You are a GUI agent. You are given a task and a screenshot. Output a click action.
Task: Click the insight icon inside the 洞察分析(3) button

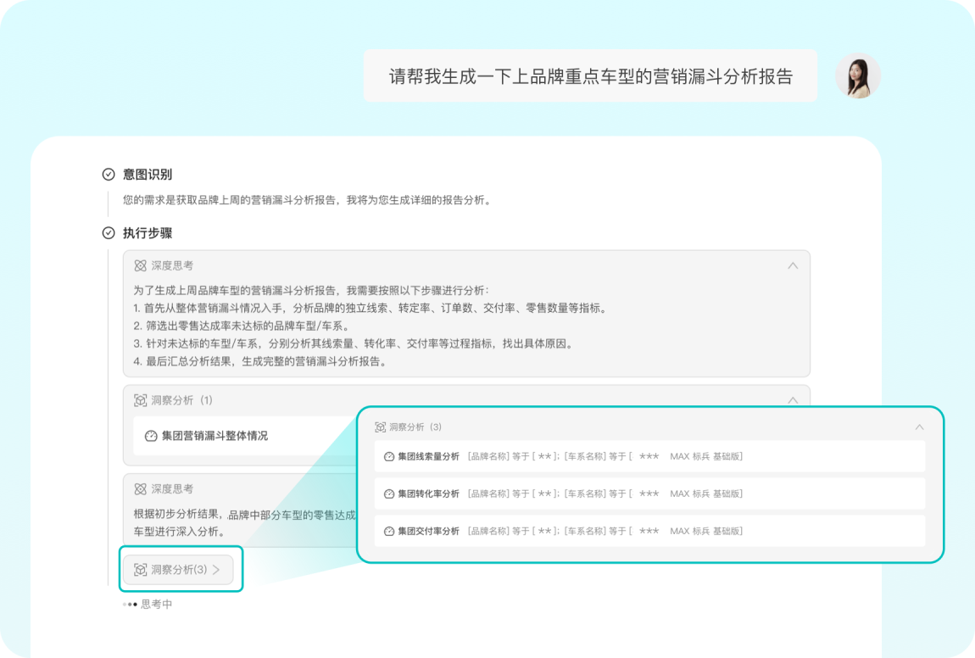click(142, 570)
